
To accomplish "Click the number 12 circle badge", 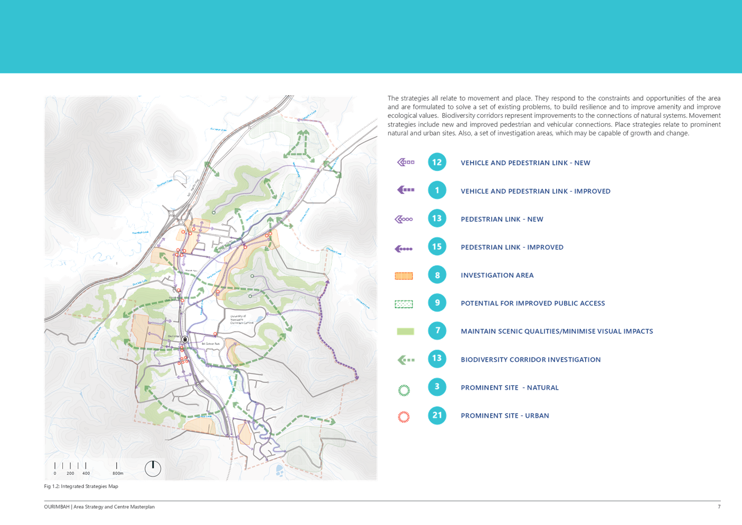I will (x=437, y=162).
